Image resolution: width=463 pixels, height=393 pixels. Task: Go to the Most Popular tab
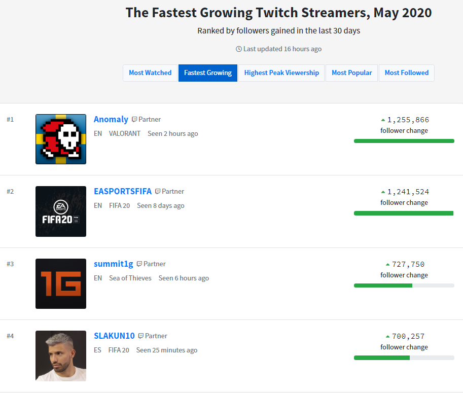[351, 73]
